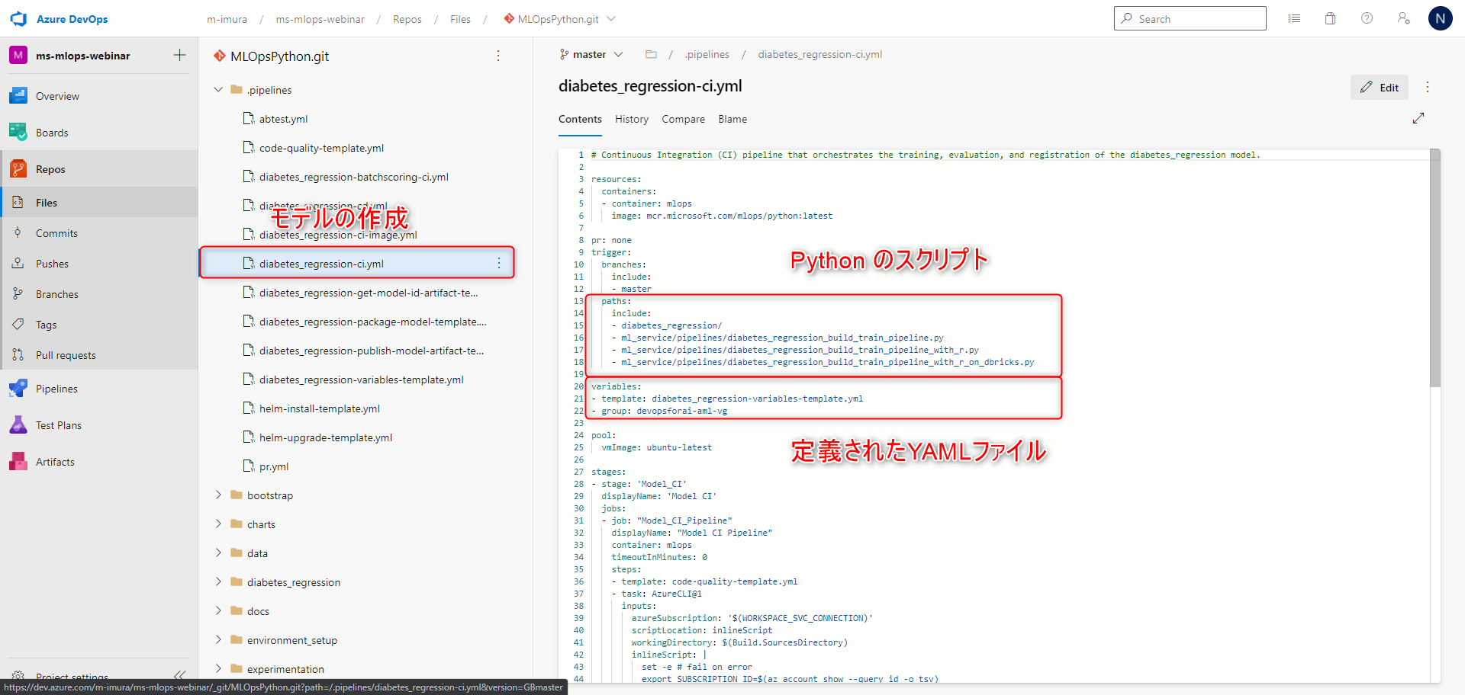The height and width of the screenshot is (695, 1465).
Task: Expand the bootstrap folder
Action: coord(218,495)
